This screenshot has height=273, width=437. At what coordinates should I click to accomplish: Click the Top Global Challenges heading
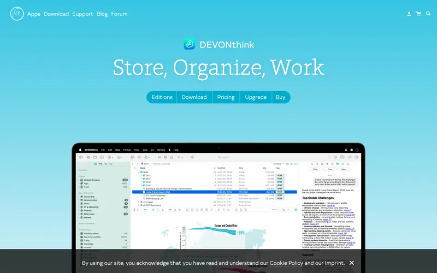click(x=318, y=198)
